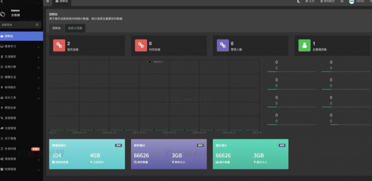Click the search magnifier icon in sidebar
Viewport: 372px width, 181px height.
click(37, 25)
